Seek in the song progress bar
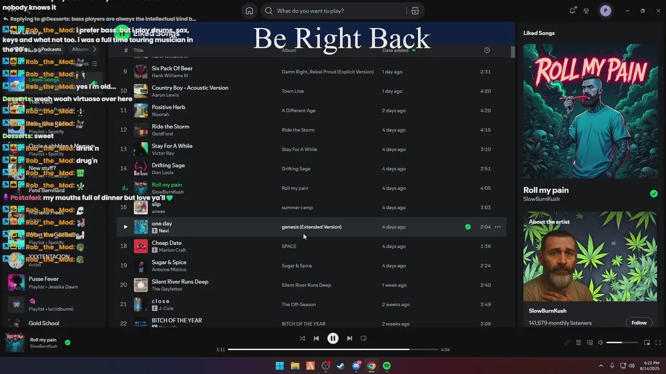This screenshot has height=374, width=666. (333, 350)
